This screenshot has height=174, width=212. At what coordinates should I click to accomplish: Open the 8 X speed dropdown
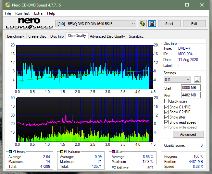point(177,79)
